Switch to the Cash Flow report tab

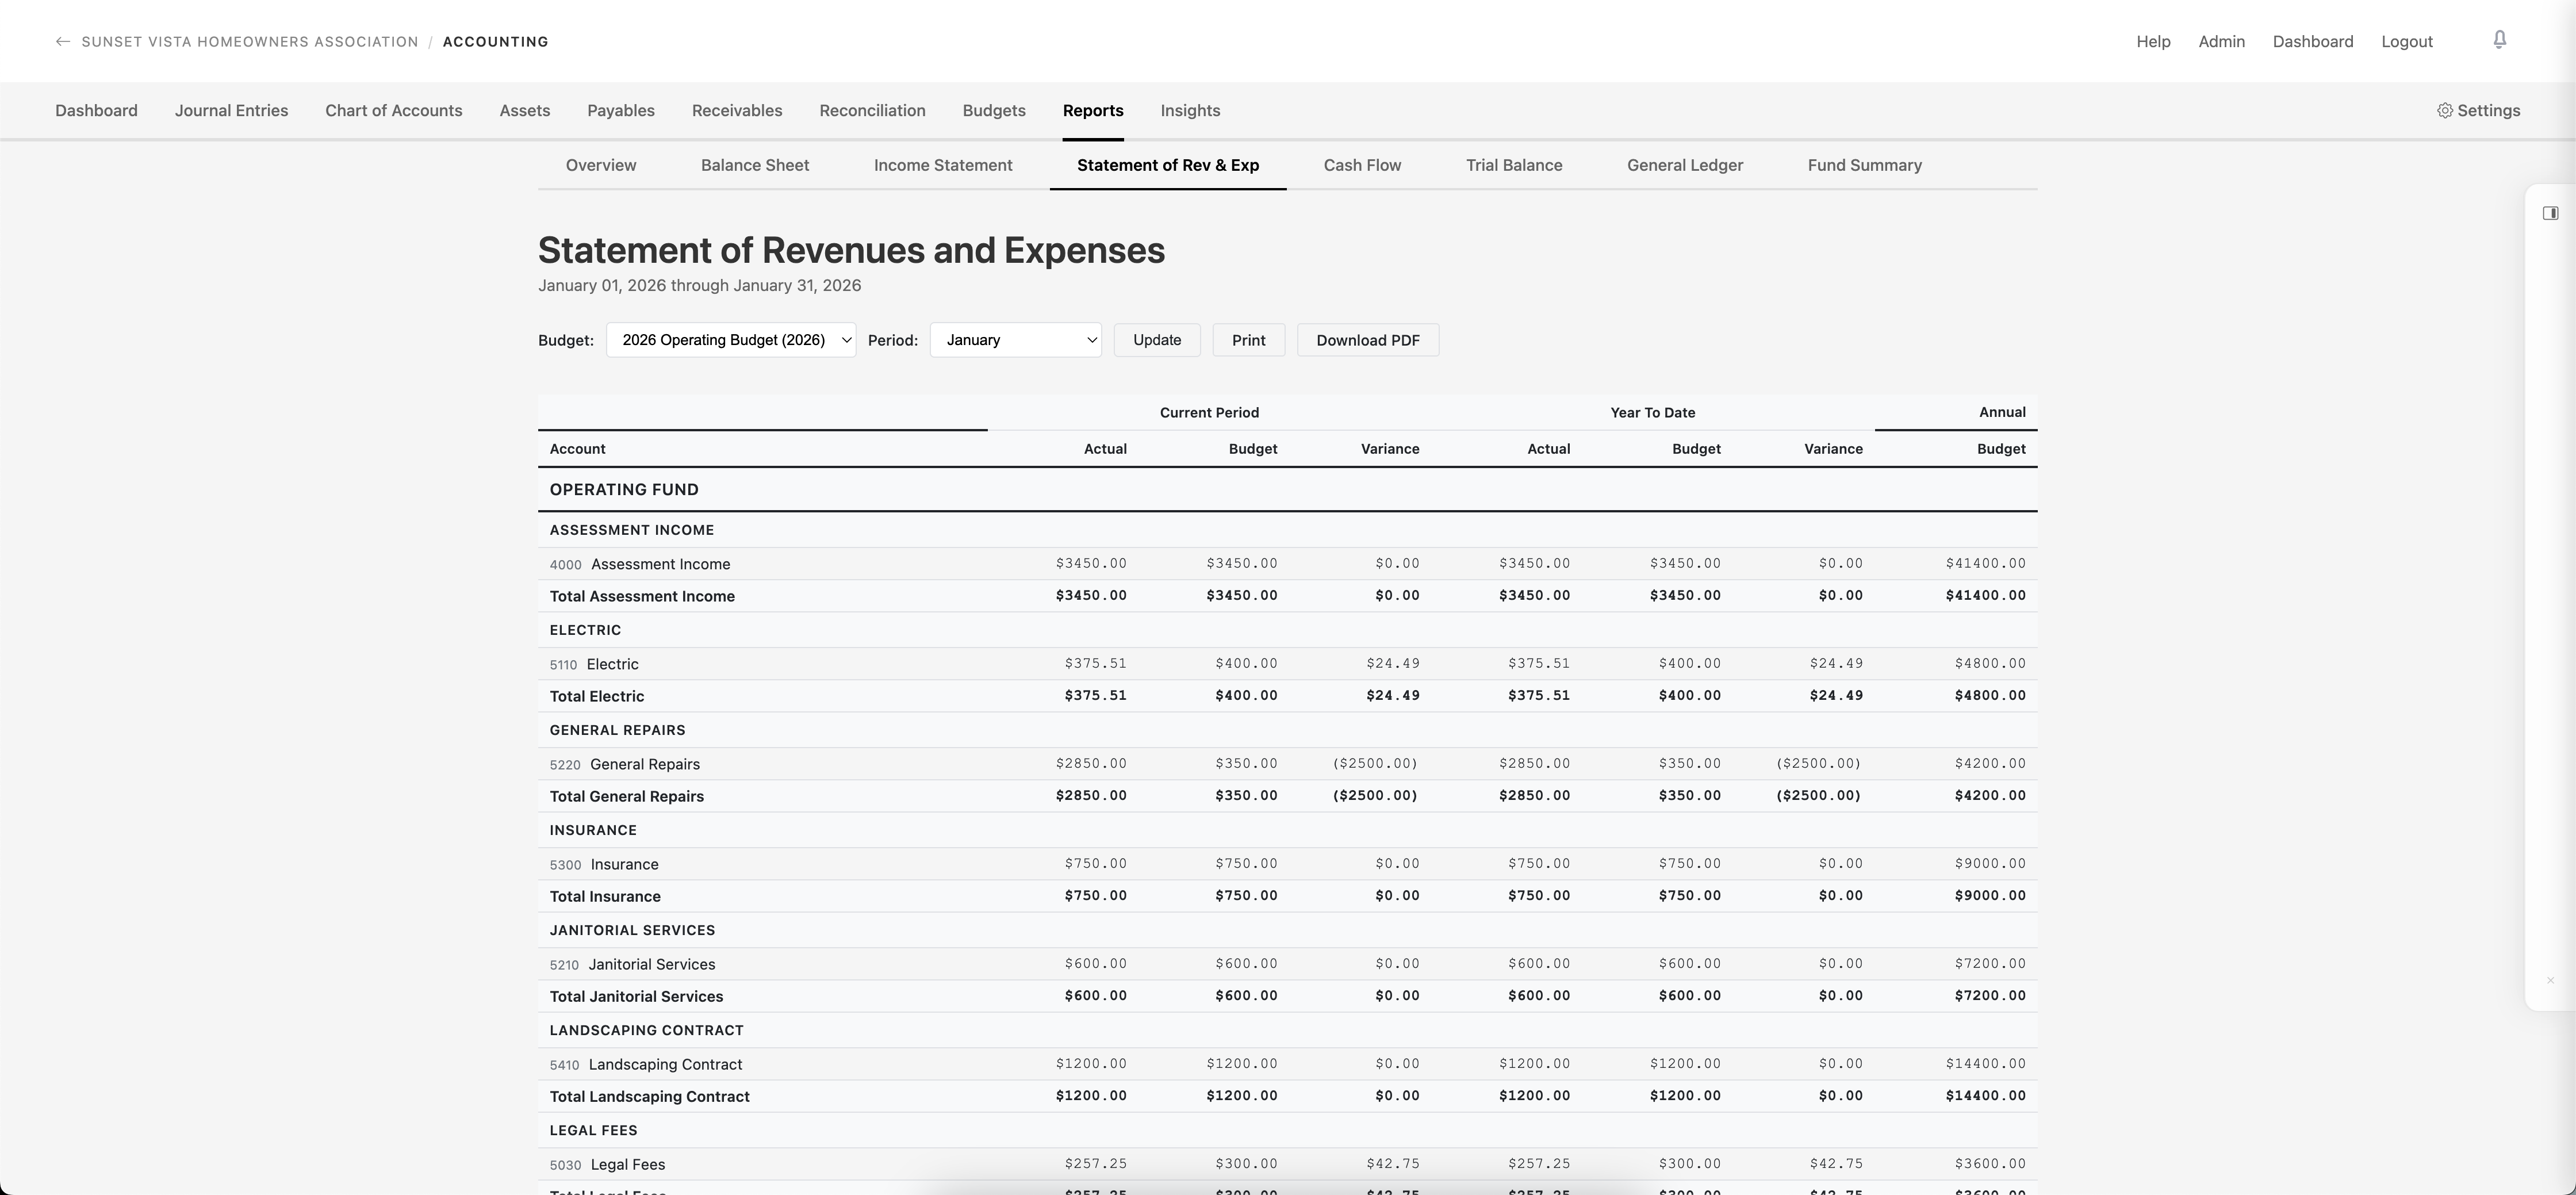pos(1362,165)
